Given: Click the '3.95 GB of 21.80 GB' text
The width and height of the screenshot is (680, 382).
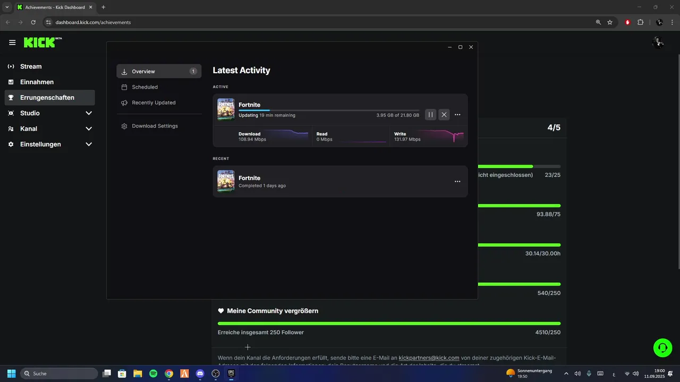Looking at the screenshot, I should [x=397, y=115].
